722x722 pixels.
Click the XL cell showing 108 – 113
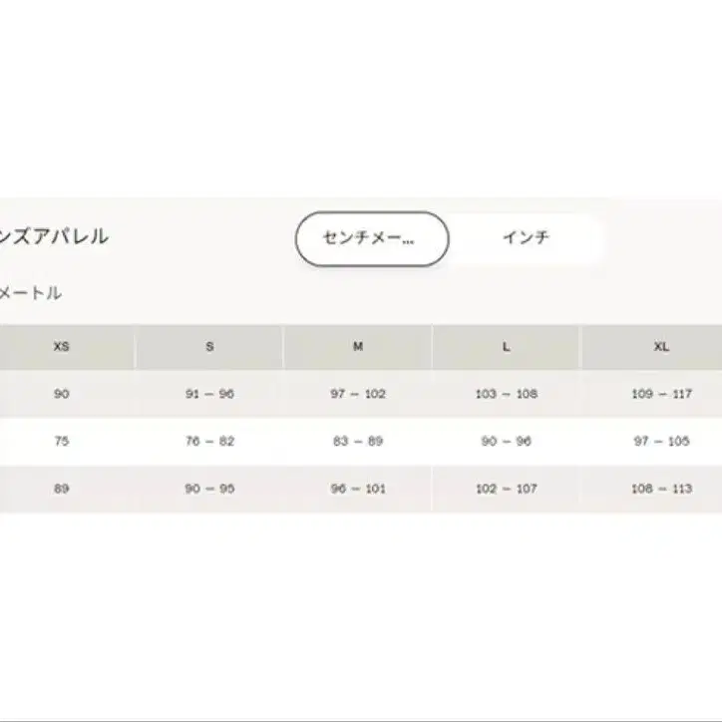point(661,489)
